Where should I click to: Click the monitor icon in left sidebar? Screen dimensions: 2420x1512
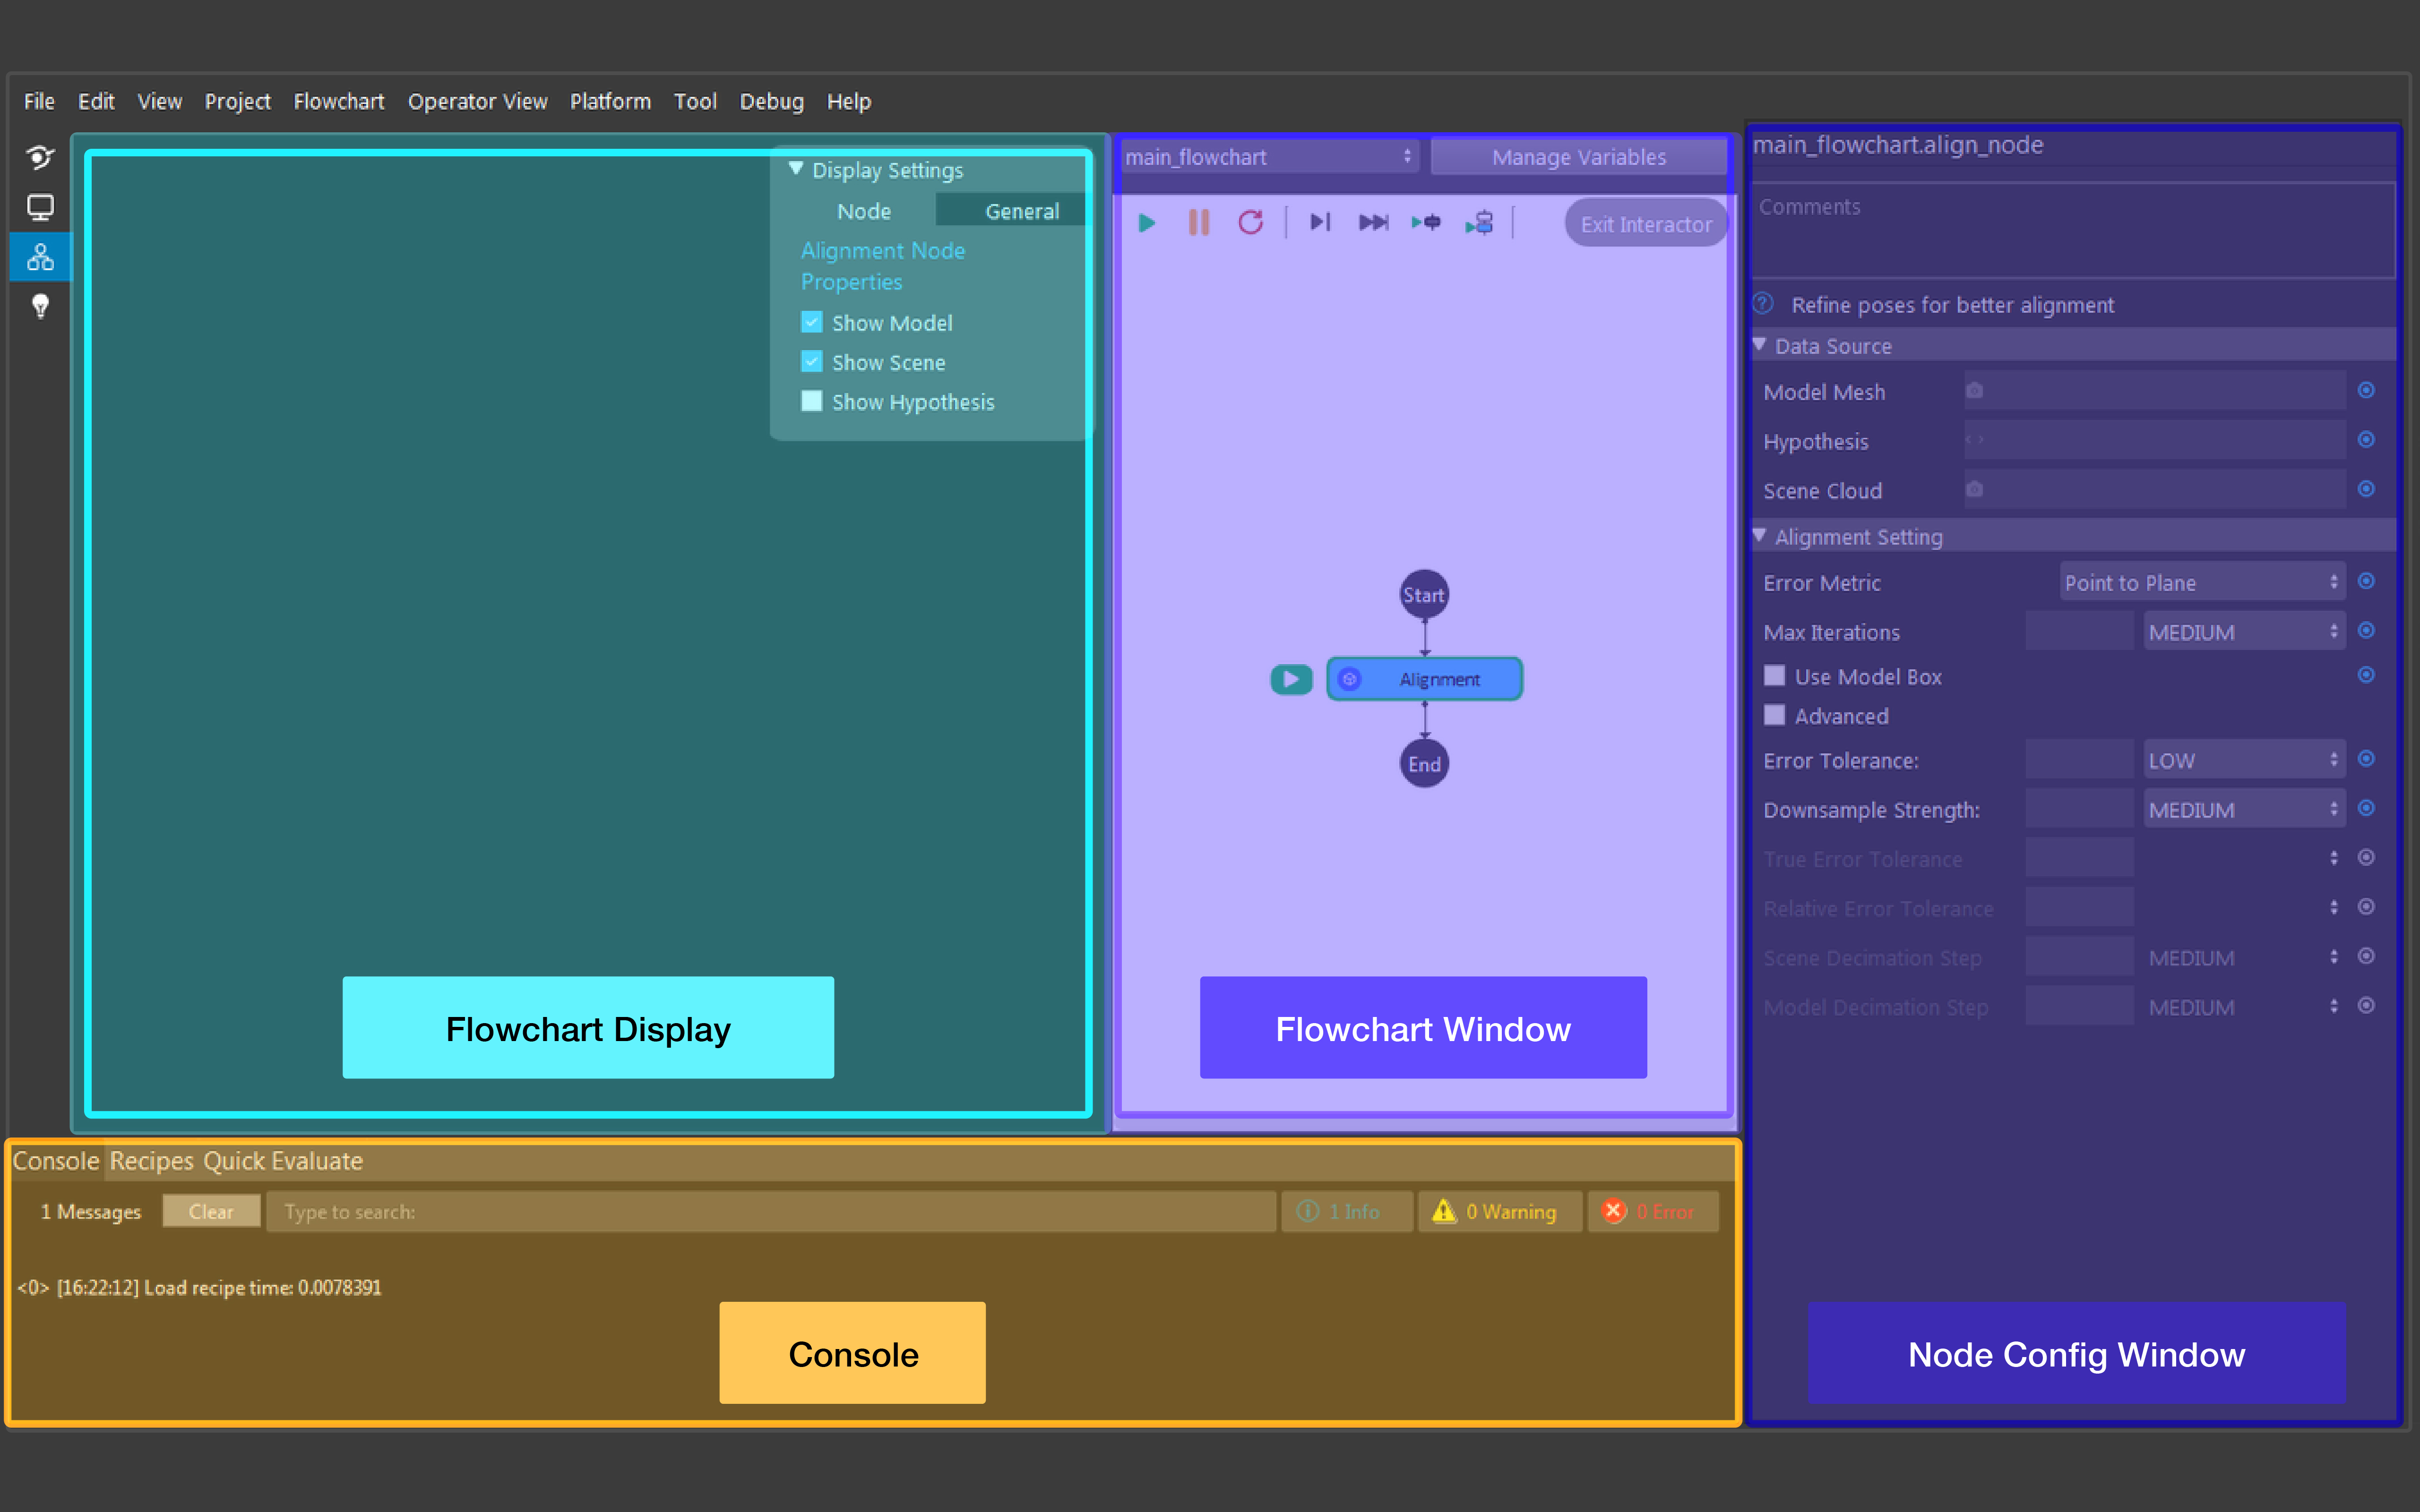pos(40,207)
